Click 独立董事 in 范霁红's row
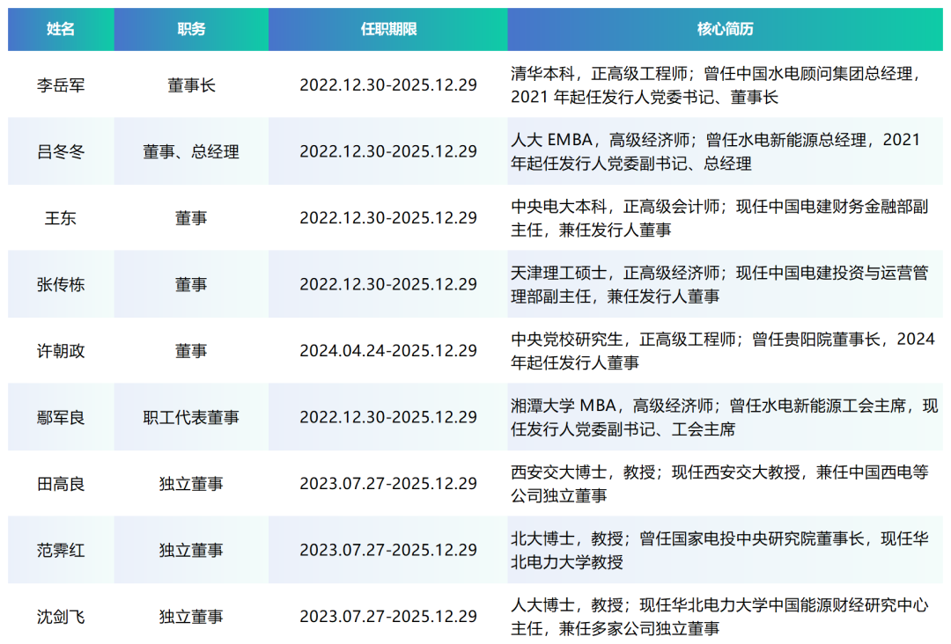951x644 pixels. [191, 551]
